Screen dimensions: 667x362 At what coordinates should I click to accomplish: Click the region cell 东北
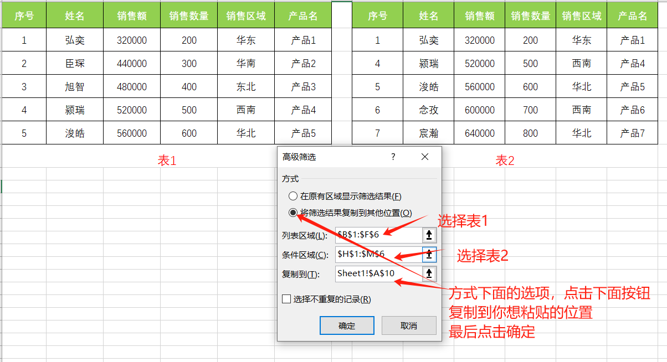coord(246,87)
